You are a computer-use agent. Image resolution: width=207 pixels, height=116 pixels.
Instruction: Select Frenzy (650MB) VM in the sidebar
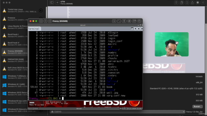coord(15,52)
